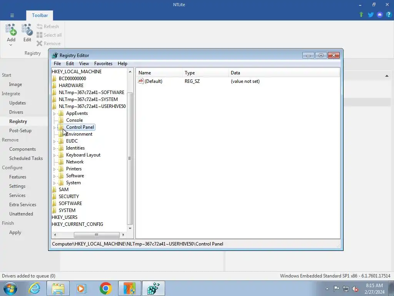The height and width of the screenshot is (296, 394).
Task: Expand the System subkey under USERHIVE50
Action: pyautogui.click(x=54, y=183)
